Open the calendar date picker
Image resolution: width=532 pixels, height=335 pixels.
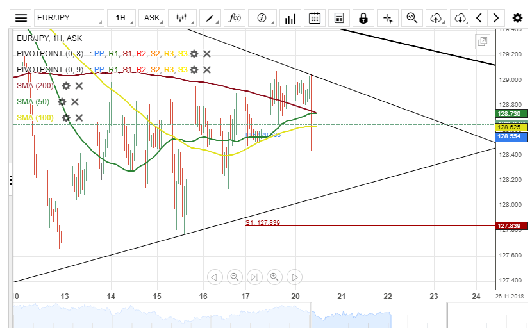(315, 18)
